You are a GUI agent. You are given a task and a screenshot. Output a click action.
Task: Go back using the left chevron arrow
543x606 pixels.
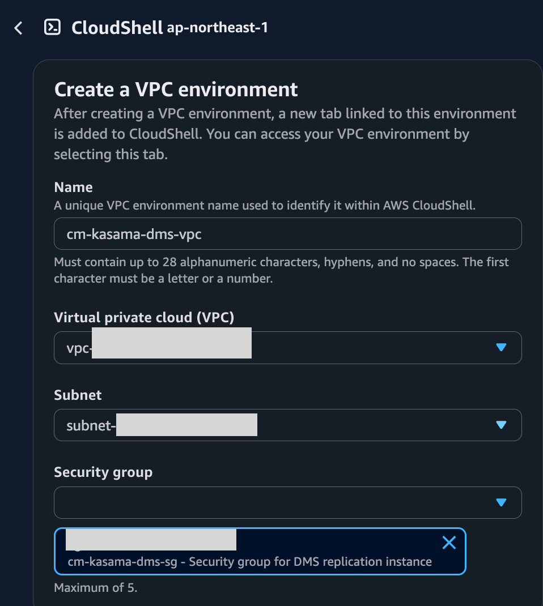18,28
